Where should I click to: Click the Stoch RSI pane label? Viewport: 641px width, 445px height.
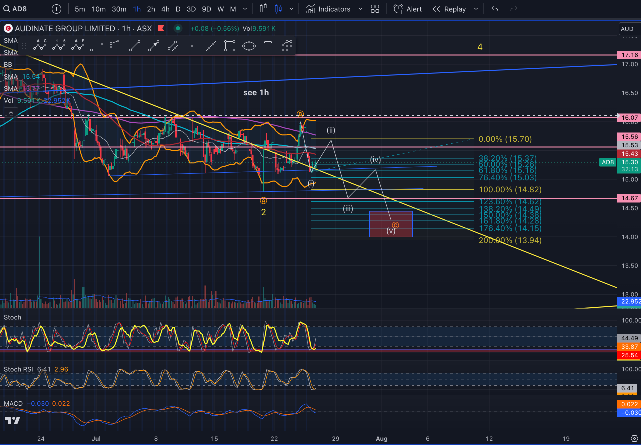click(19, 369)
